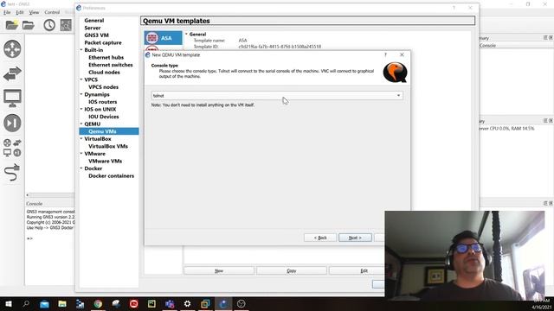This screenshot has height=311, width=554.
Task: Open Mail from the taskbar
Action: 44,303
